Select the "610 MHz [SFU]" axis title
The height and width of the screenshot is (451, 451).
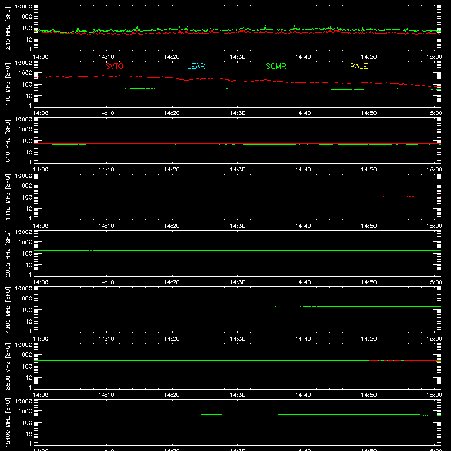[x=7, y=140]
